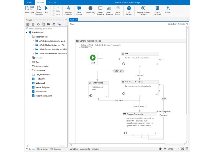Image resolution: width=214 pixels, height=152 pixels.
Task: Switch to START ribbon tab
Action: pos(29,2)
